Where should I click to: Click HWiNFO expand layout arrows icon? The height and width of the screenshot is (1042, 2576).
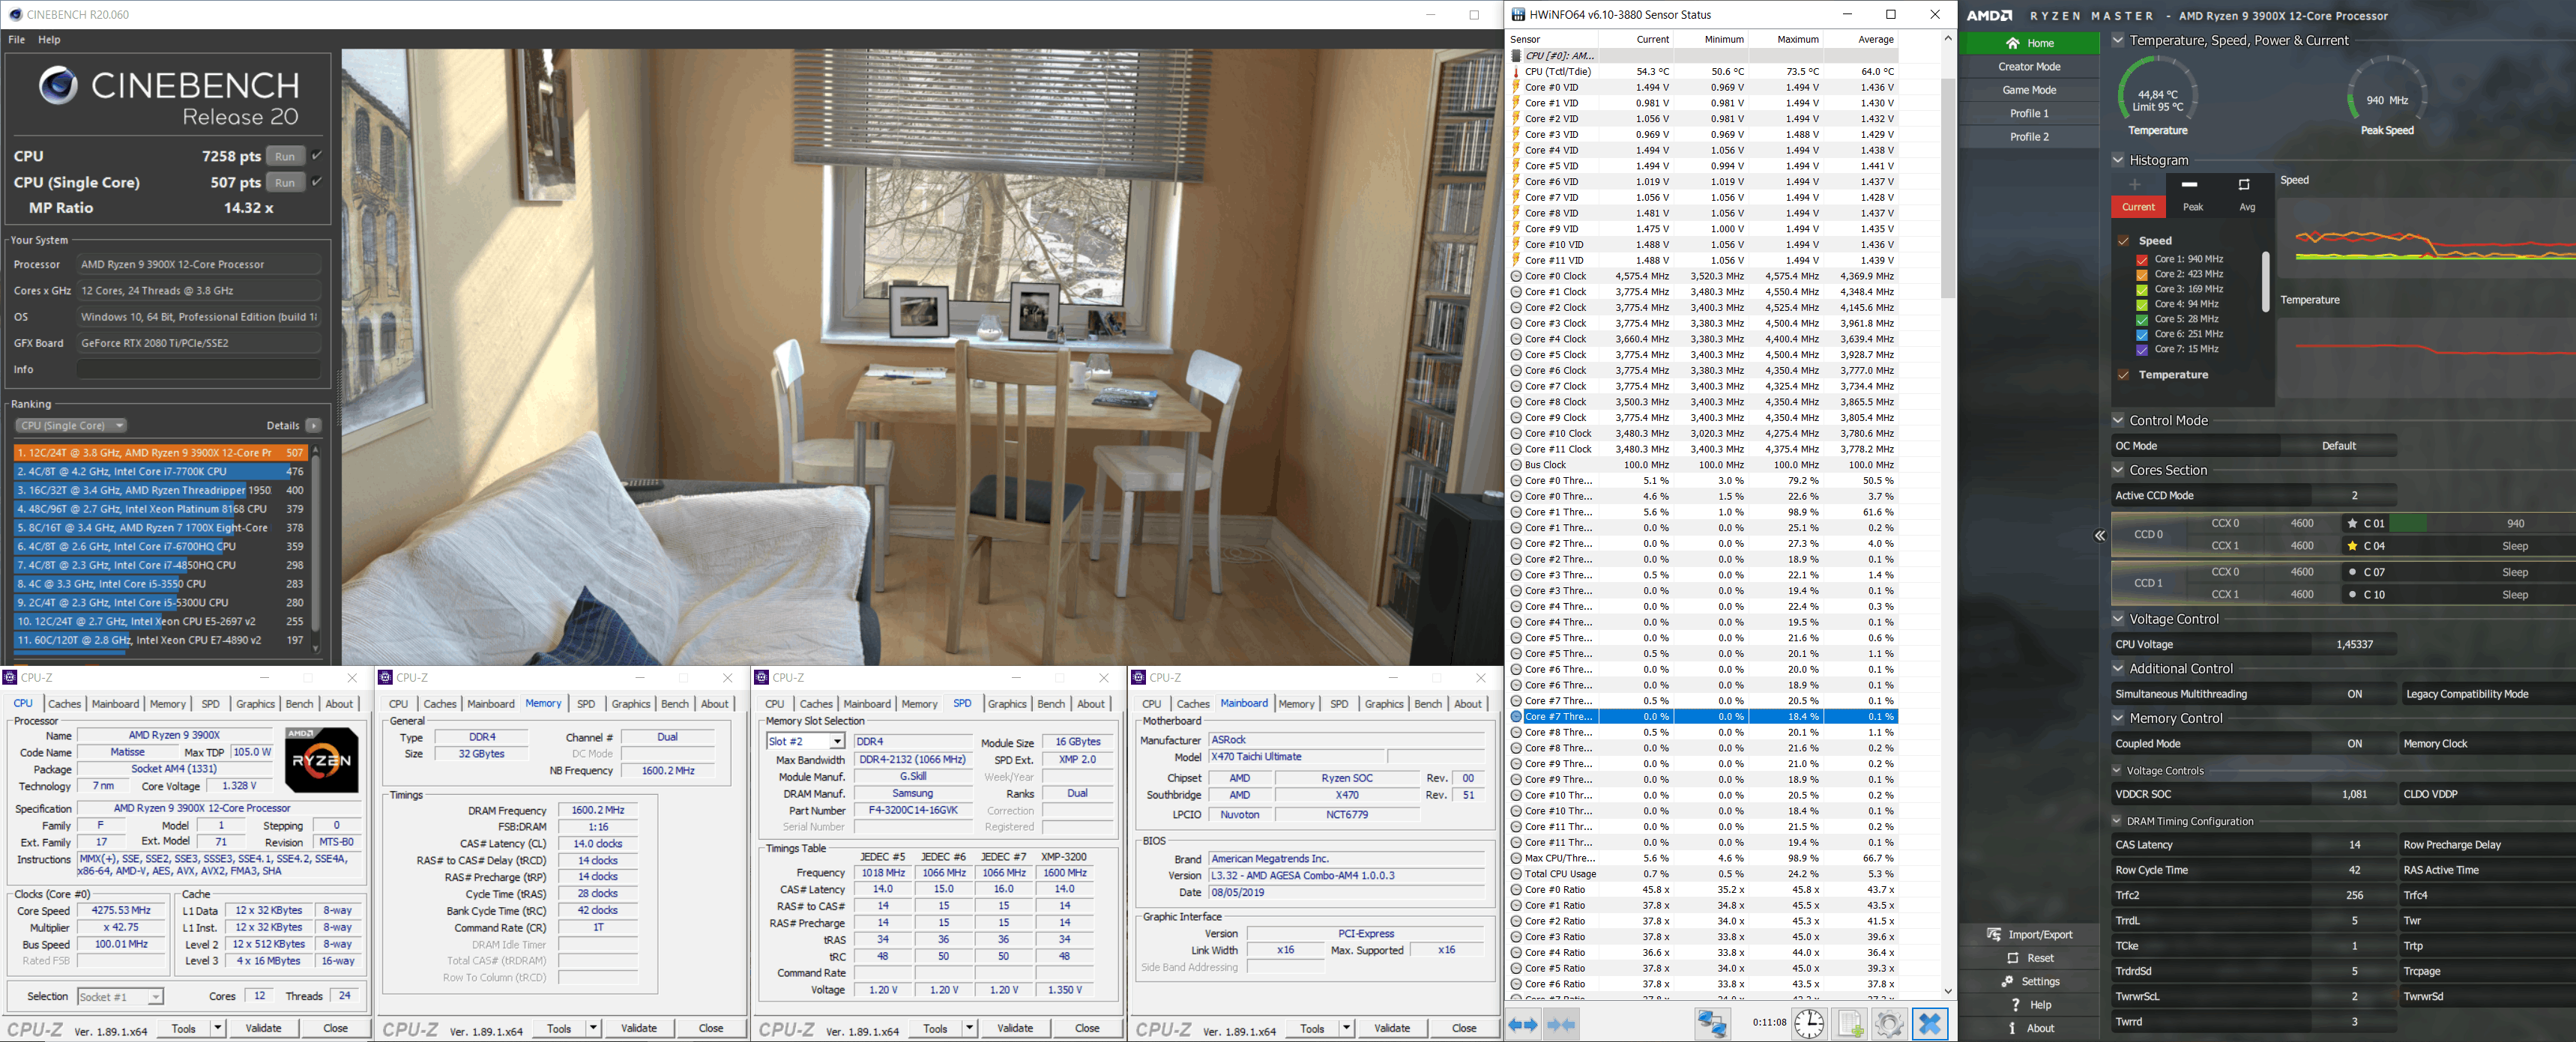pos(1523,1025)
